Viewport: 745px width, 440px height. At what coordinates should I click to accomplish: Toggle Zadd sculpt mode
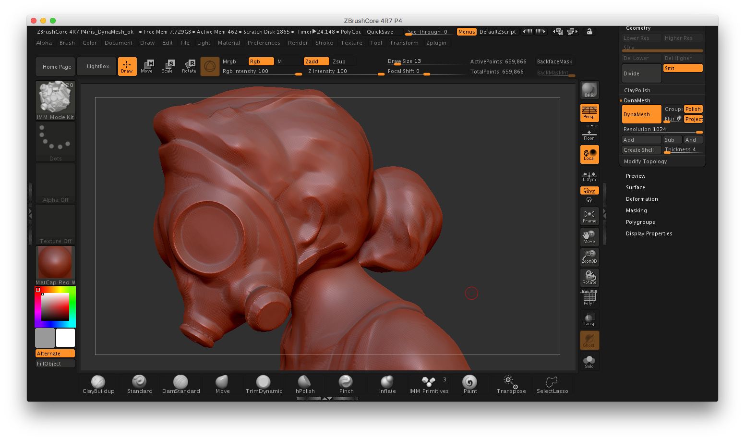(316, 61)
